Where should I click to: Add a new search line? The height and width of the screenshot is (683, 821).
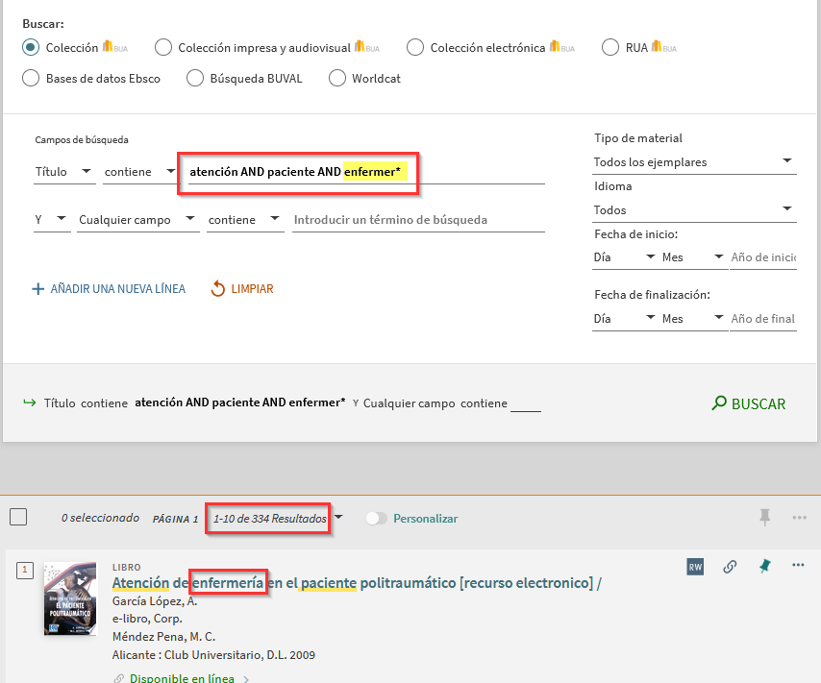109,289
